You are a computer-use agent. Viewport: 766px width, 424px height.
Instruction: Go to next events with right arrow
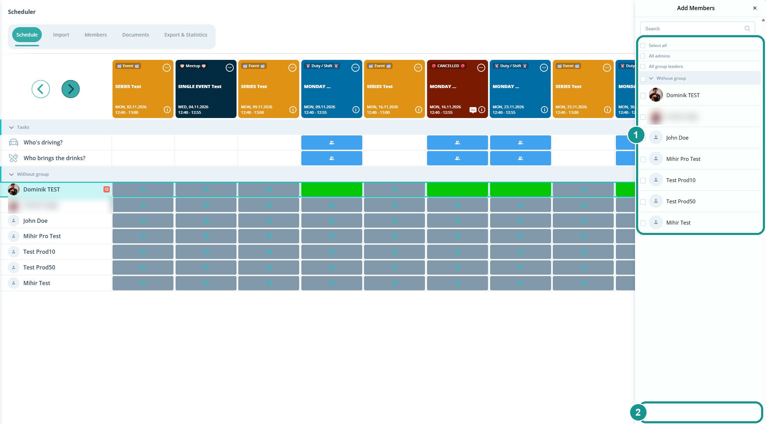(x=70, y=89)
